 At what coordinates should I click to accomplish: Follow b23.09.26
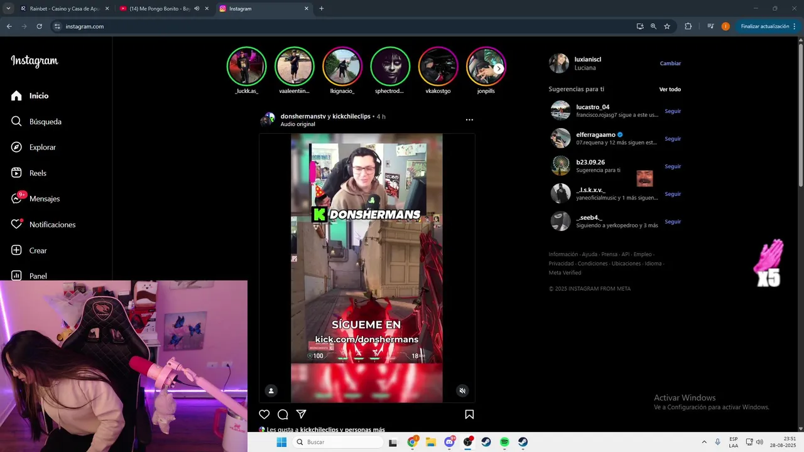673,166
